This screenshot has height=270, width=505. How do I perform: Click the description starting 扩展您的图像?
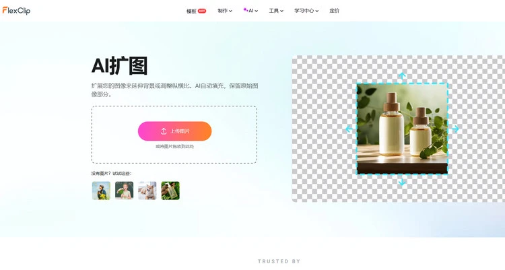[x=174, y=90]
